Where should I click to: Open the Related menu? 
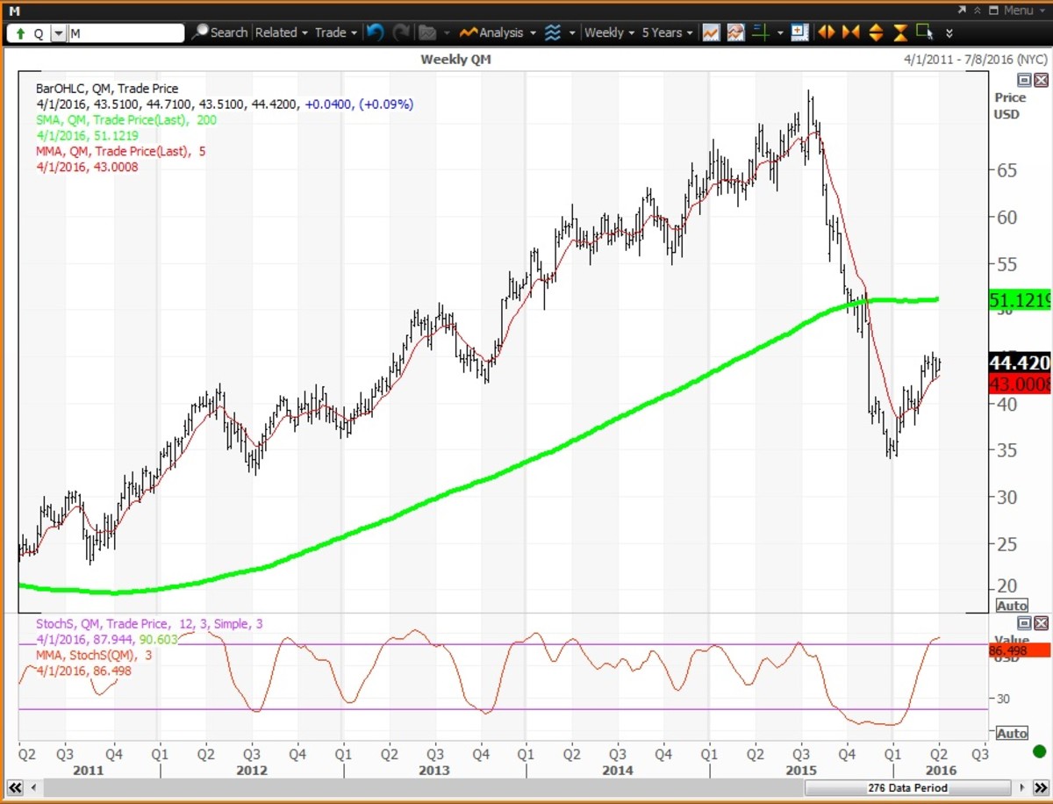coord(281,32)
